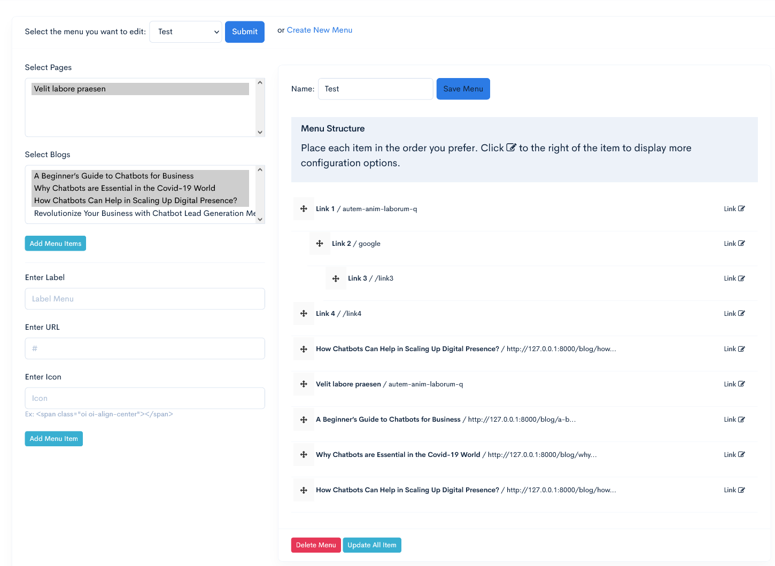Viewport: 775px width, 566px height.
Task: Select Why Chatbots are Essential blog option
Action: coord(140,188)
